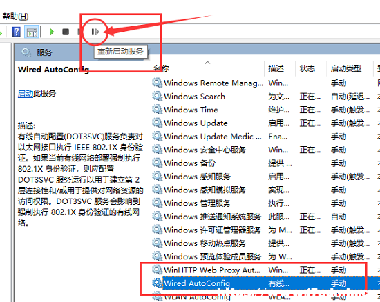The image size is (380, 302).
Task: Click the green Start Service play icon
Action: pyautogui.click(x=51, y=32)
